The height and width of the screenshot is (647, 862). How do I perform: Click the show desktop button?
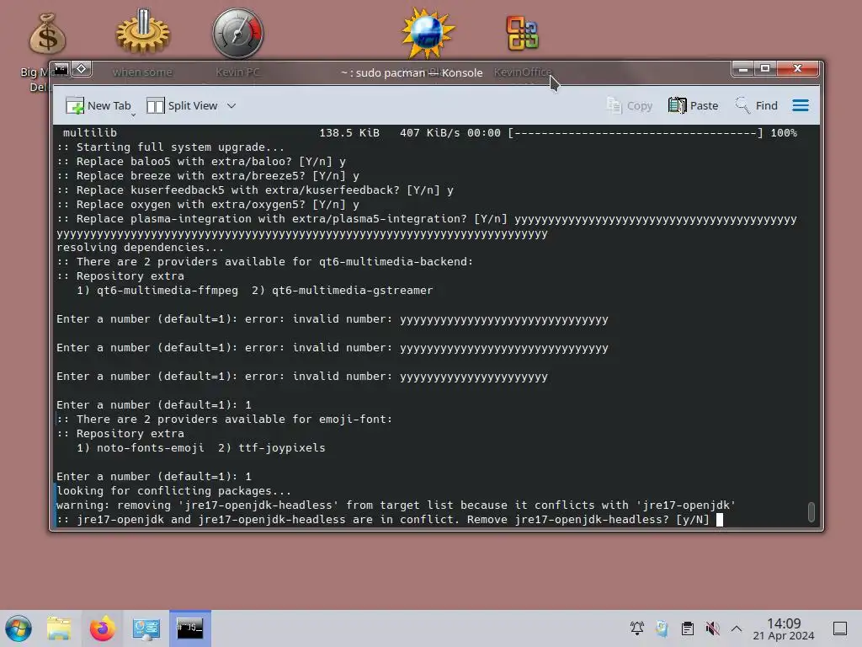840,628
